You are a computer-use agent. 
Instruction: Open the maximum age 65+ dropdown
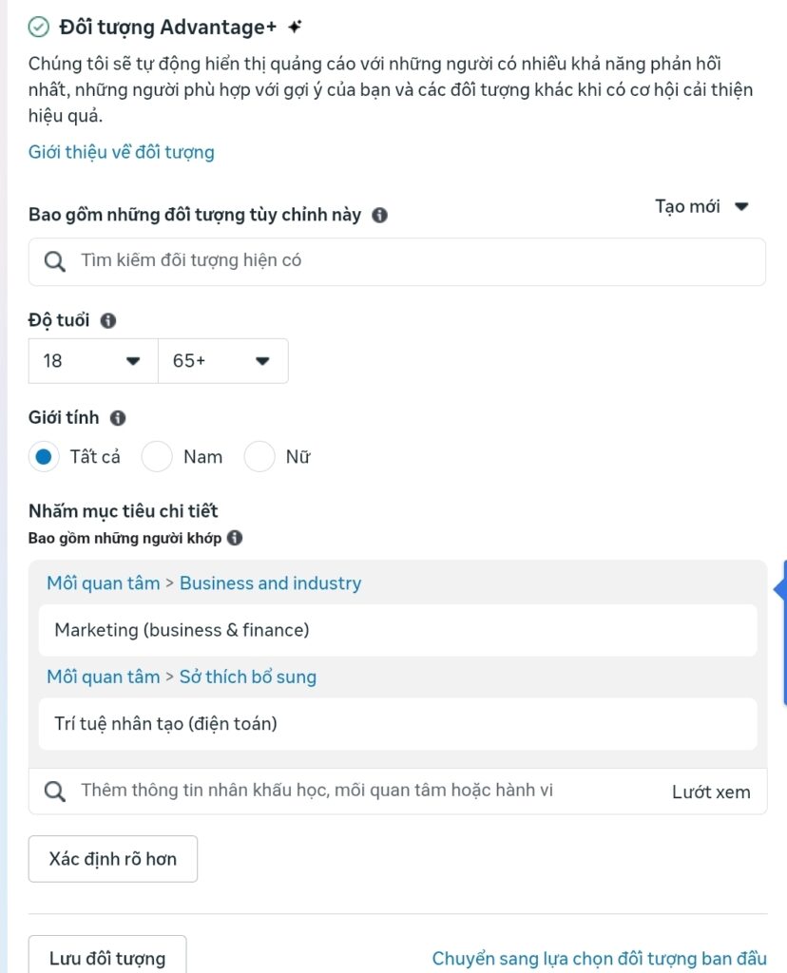222,361
